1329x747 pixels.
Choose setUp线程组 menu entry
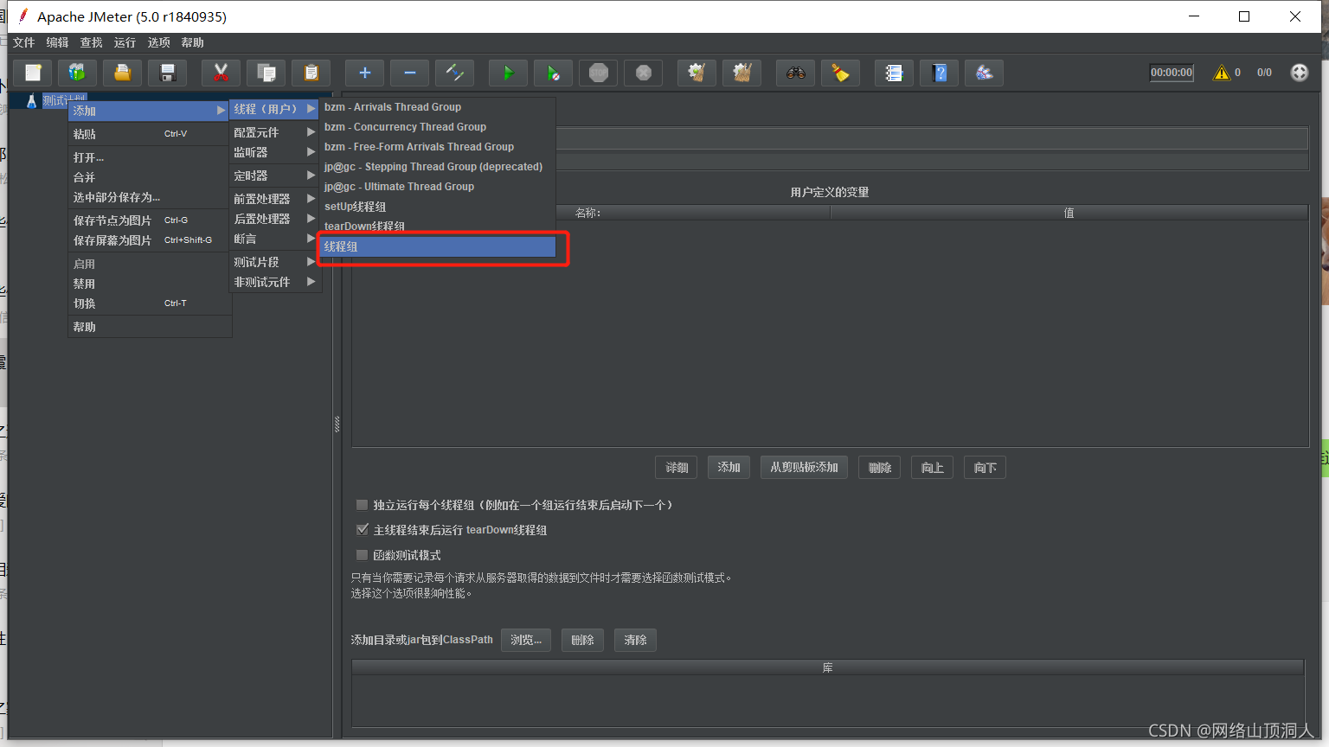pyautogui.click(x=438, y=207)
